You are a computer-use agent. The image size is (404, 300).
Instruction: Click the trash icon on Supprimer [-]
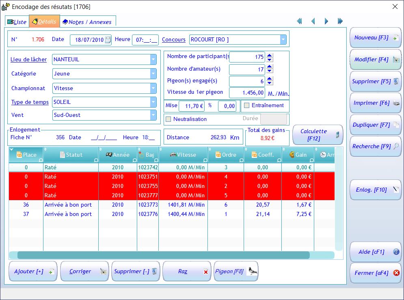(154, 271)
